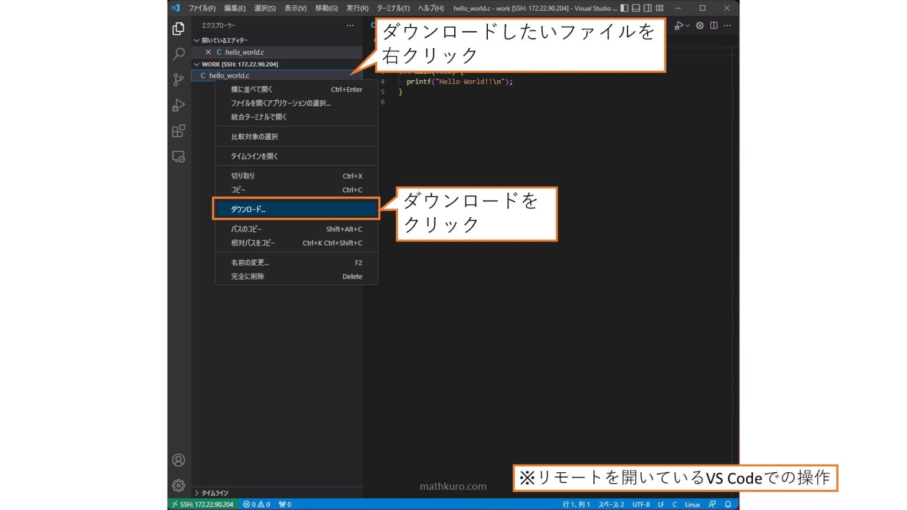Select the Search icon in the activity bar

pos(178,54)
